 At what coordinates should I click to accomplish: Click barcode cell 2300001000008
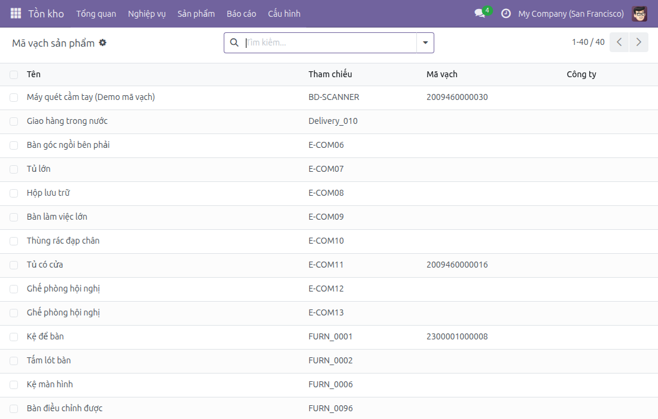click(457, 336)
